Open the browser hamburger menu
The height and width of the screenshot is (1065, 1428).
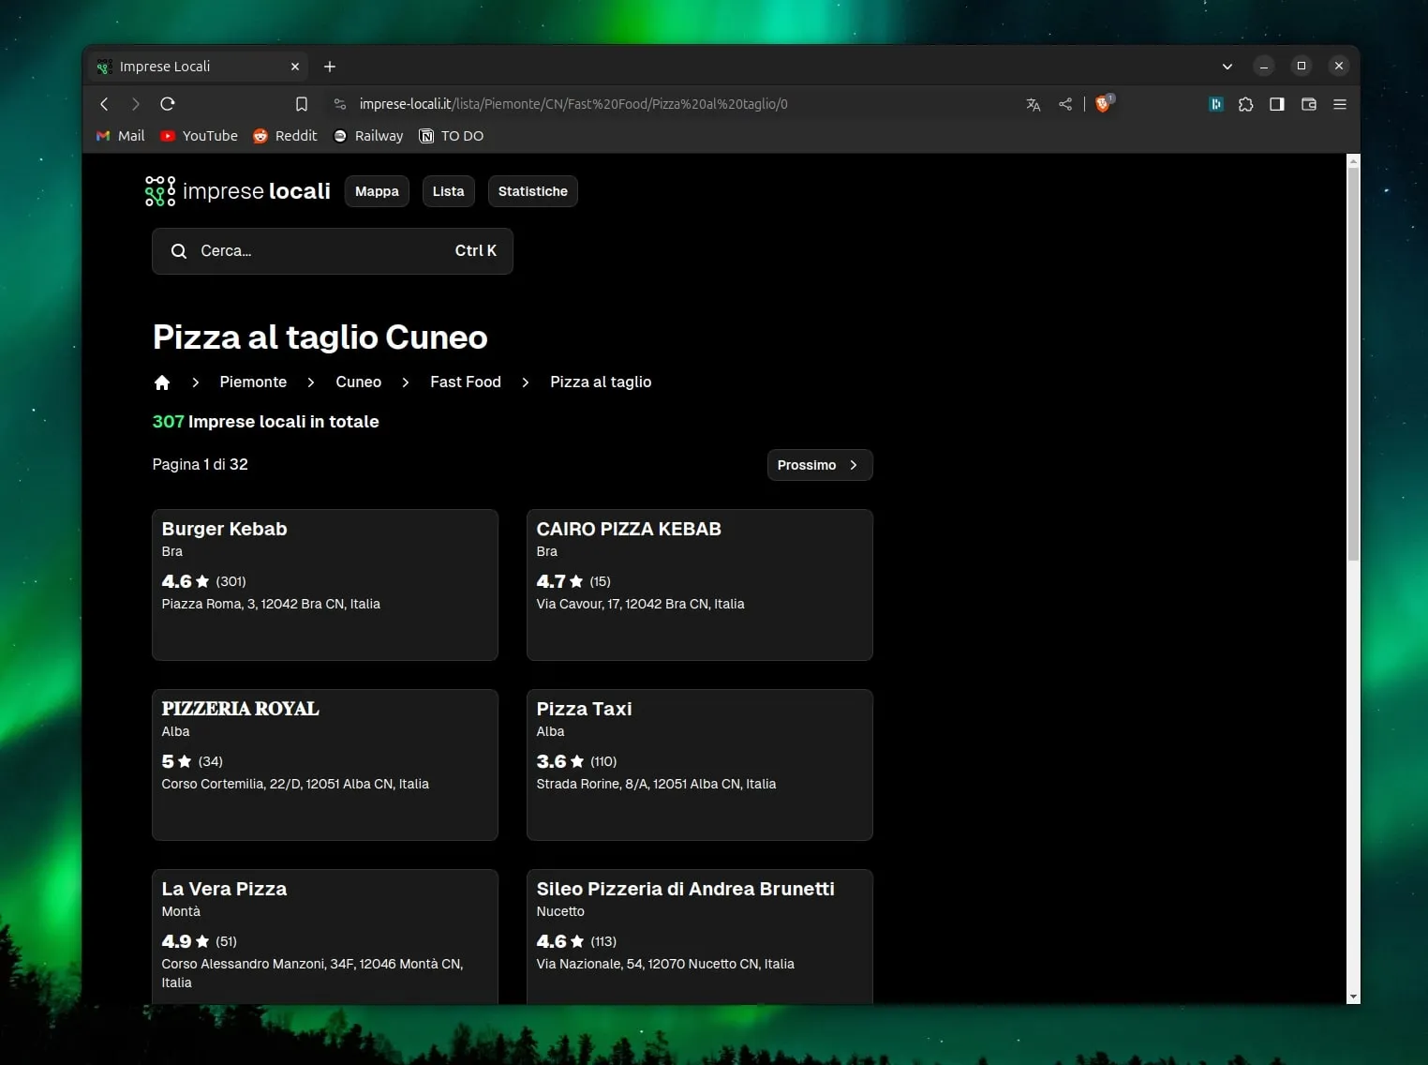[1340, 104]
